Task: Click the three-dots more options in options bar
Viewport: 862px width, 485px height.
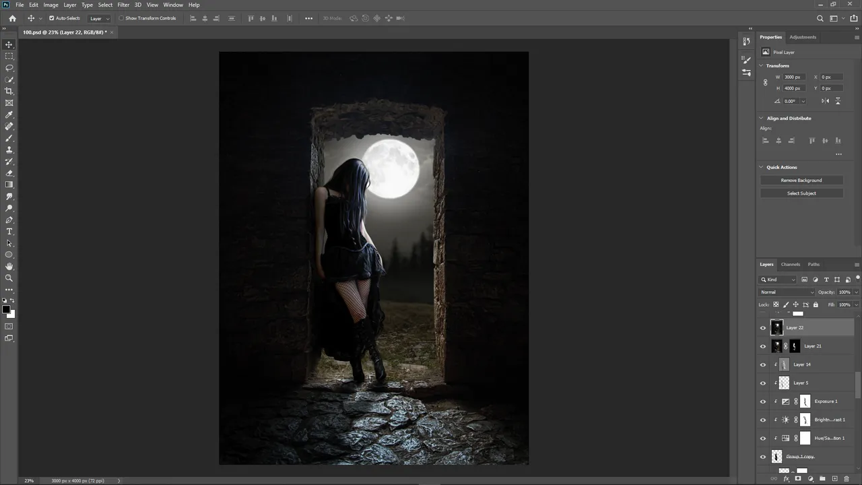Action: 308,18
